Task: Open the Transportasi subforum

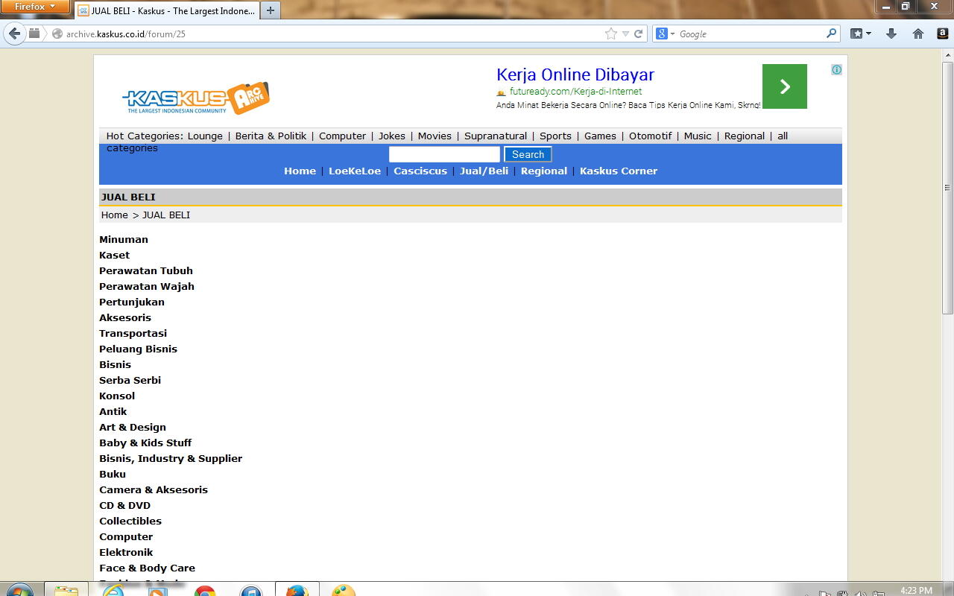Action: [133, 333]
